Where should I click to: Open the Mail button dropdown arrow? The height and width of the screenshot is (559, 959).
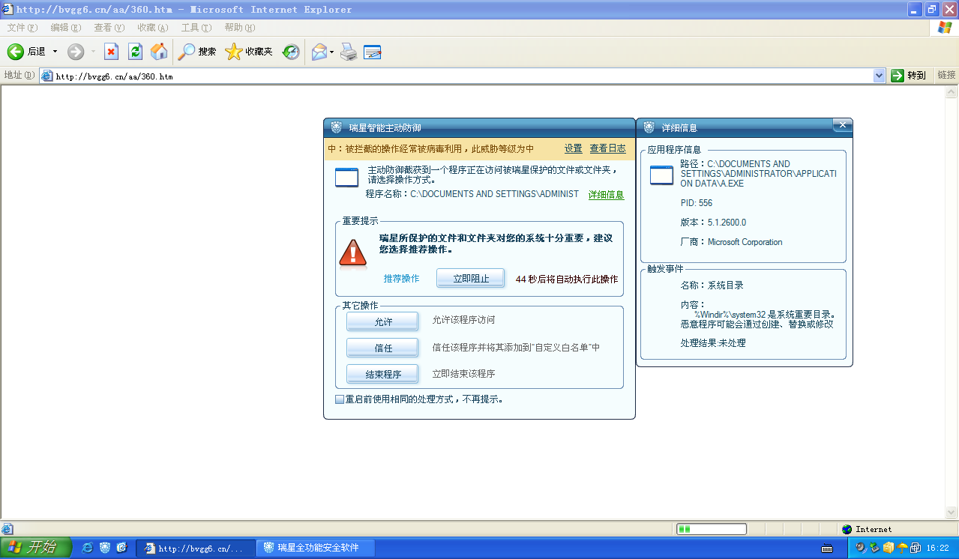click(x=331, y=52)
